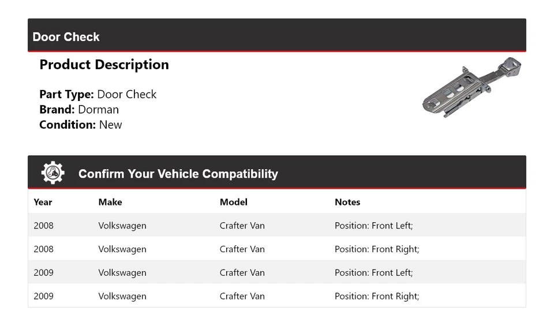Select the Notes column header
Image resolution: width=554 pixels, height=326 pixels.
(x=347, y=202)
